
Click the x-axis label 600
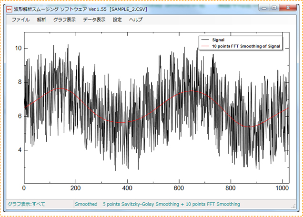coord(179,188)
